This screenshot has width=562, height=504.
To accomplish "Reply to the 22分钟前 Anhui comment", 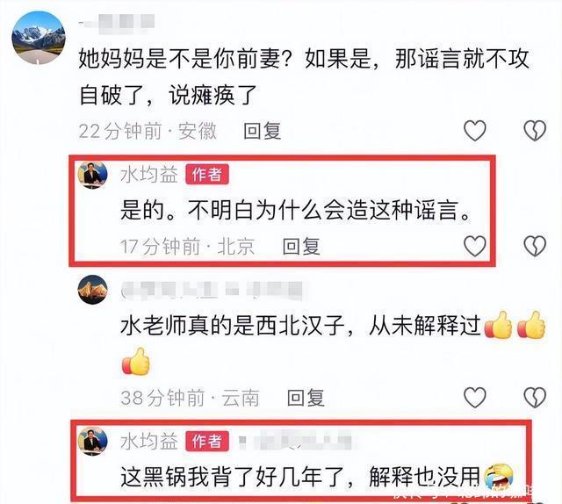I will point(262,131).
